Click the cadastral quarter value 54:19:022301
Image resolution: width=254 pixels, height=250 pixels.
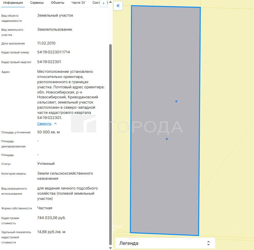(x=49, y=62)
